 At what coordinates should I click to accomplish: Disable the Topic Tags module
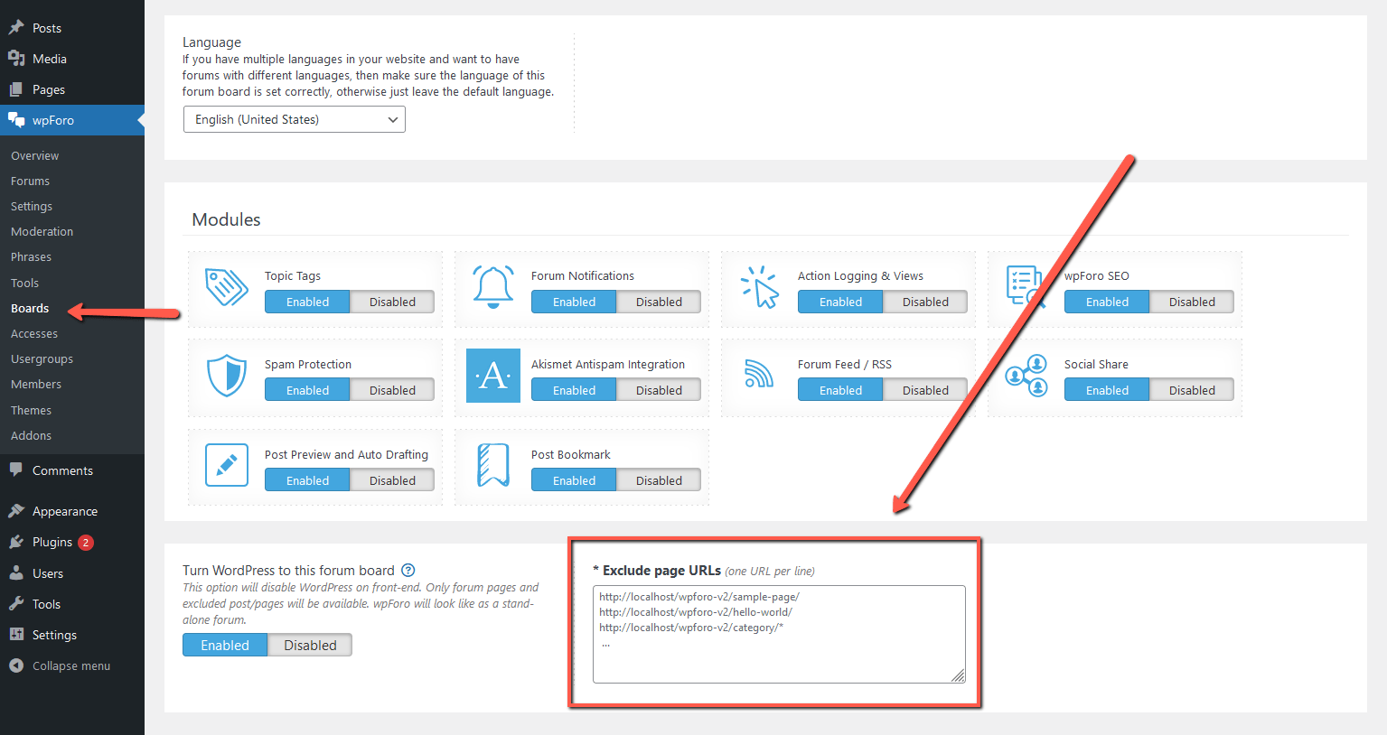(x=392, y=302)
